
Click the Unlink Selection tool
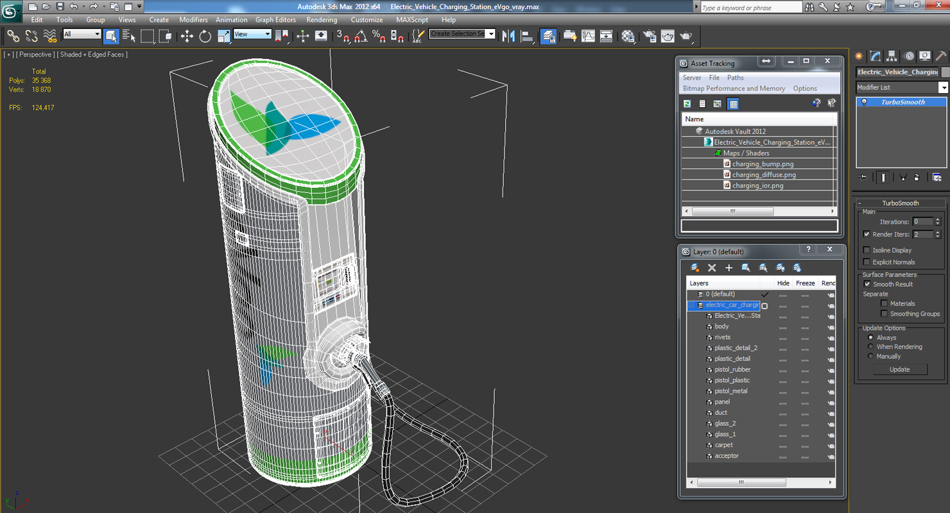pyautogui.click(x=31, y=36)
